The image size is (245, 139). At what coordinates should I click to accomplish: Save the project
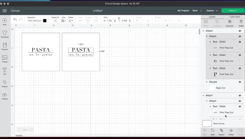(195, 11)
